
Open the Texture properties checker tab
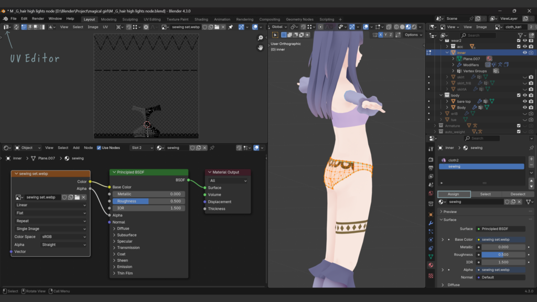click(431, 275)
